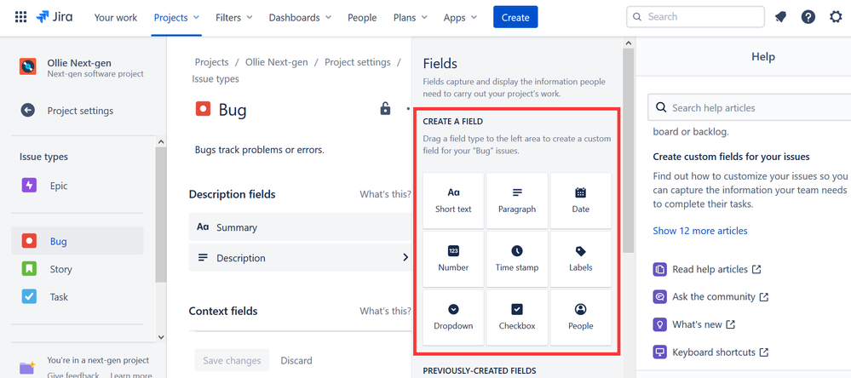Open Read help articles link

click(x=710, y=269)
